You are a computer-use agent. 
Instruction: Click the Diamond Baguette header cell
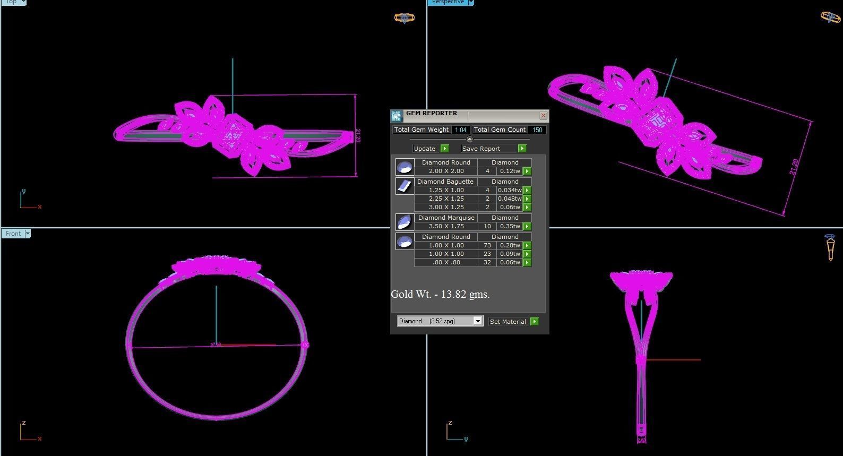(x=445, y=182)
